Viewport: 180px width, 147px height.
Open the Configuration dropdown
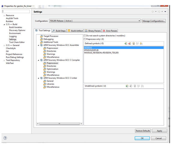tap(95, 21)
